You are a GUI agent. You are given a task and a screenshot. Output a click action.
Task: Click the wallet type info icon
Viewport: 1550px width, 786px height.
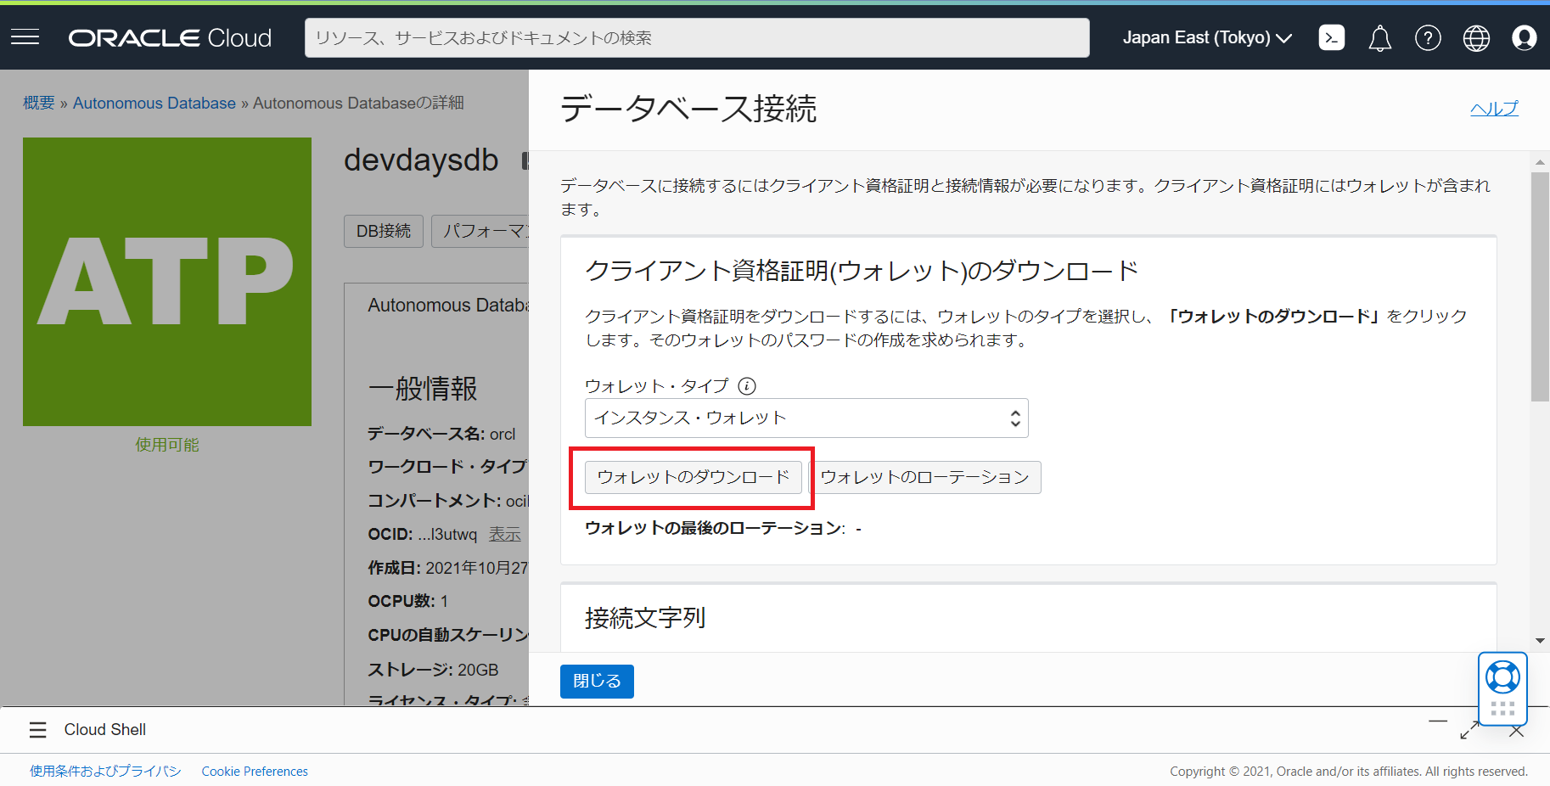tap(747, 386)
